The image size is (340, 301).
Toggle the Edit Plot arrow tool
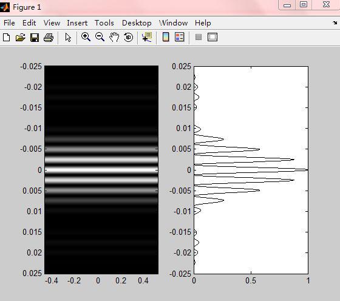[x=68, y=37]
